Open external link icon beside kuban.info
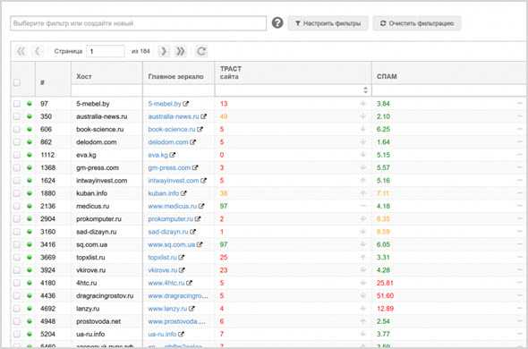 183,193
